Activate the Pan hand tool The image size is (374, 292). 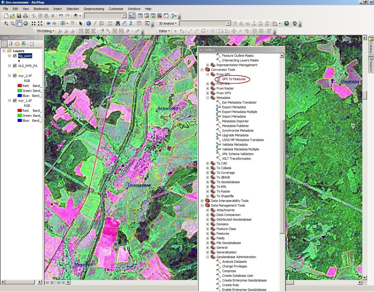point(19,23)
